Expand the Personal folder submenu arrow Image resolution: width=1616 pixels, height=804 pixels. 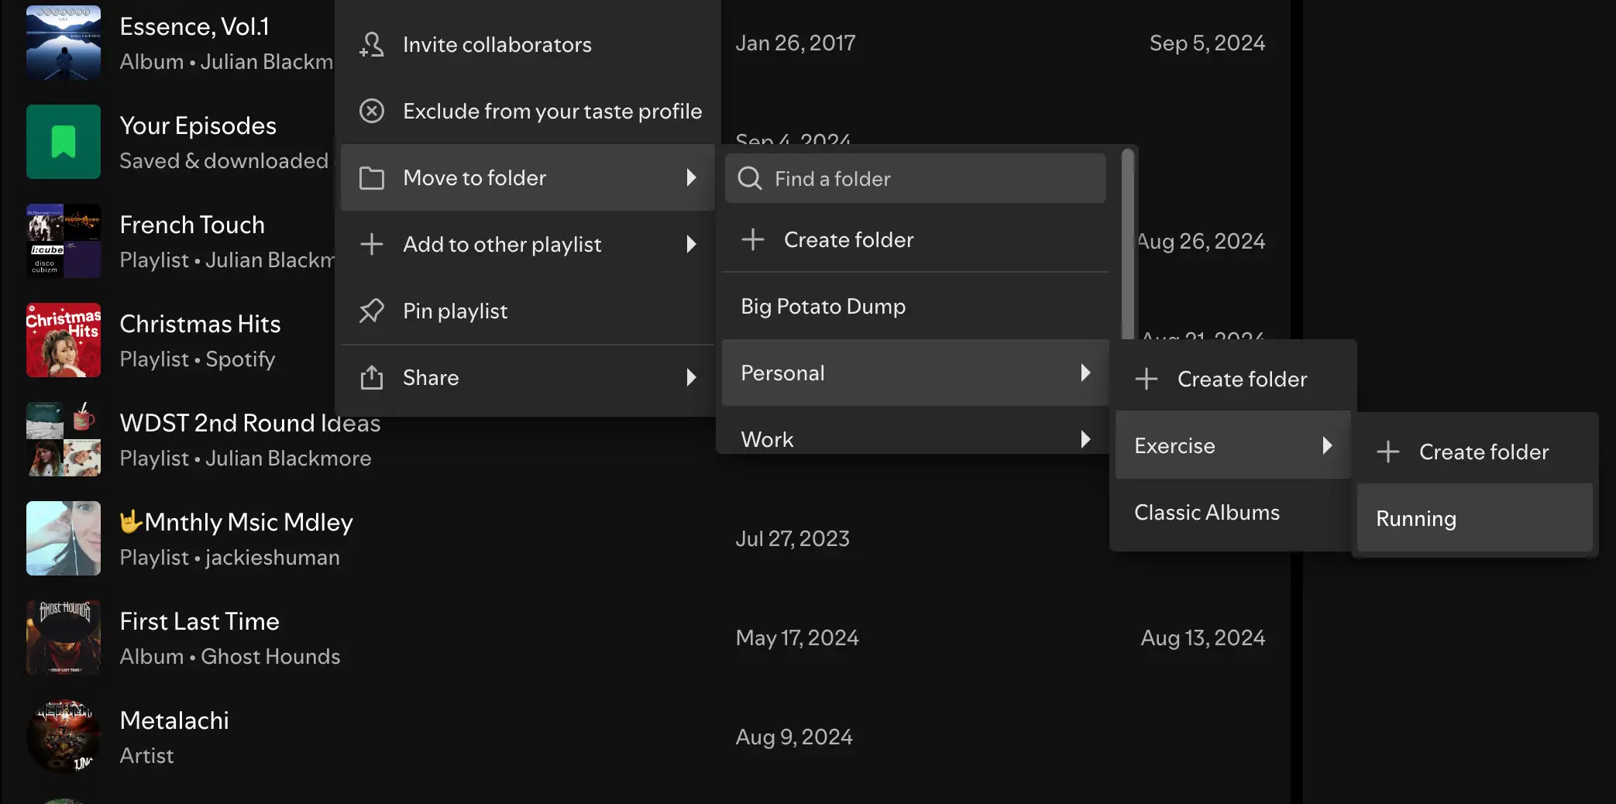tap(1085, 373)
